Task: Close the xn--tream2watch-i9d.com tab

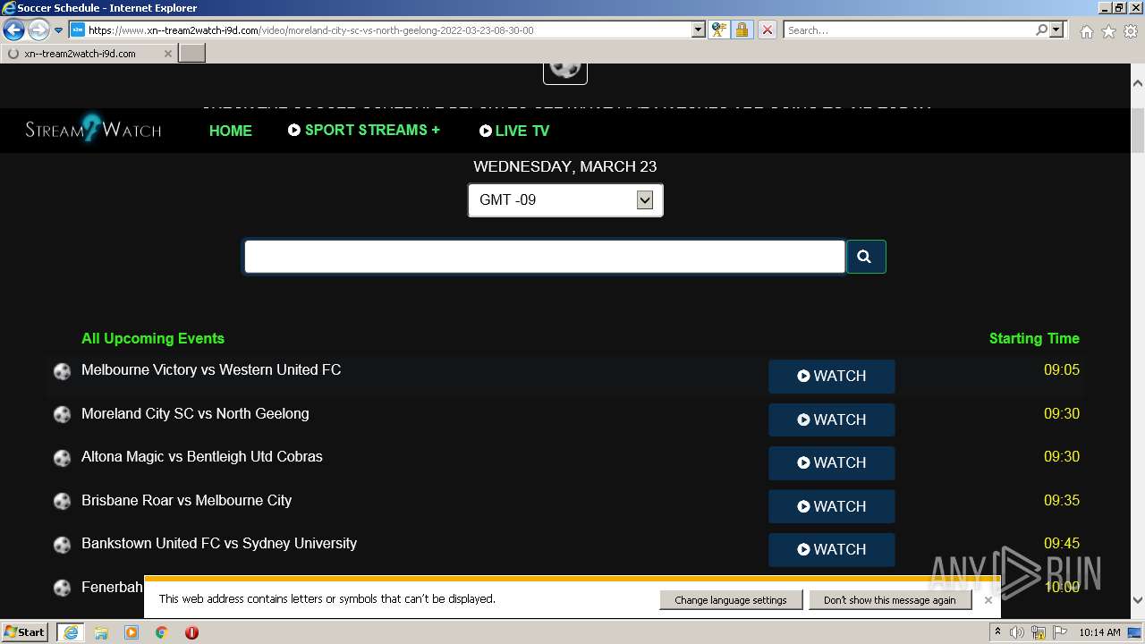Action: coord(167,54)
